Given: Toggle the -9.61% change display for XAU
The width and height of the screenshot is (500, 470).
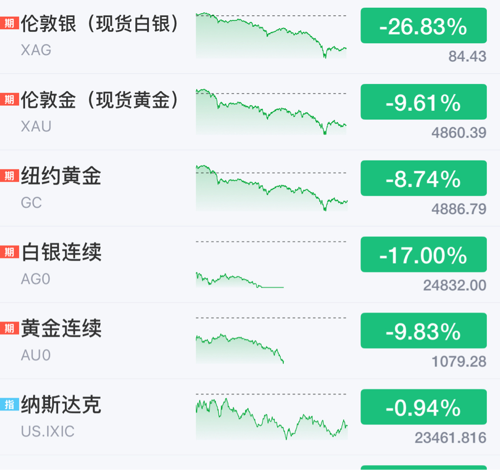Looking at the screenshot, I should pyautogui.click(x=423, y=102).
